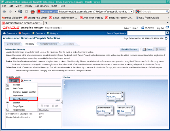Open the Enterprise menu
This screenshot has width=170, height=131.
10,33
